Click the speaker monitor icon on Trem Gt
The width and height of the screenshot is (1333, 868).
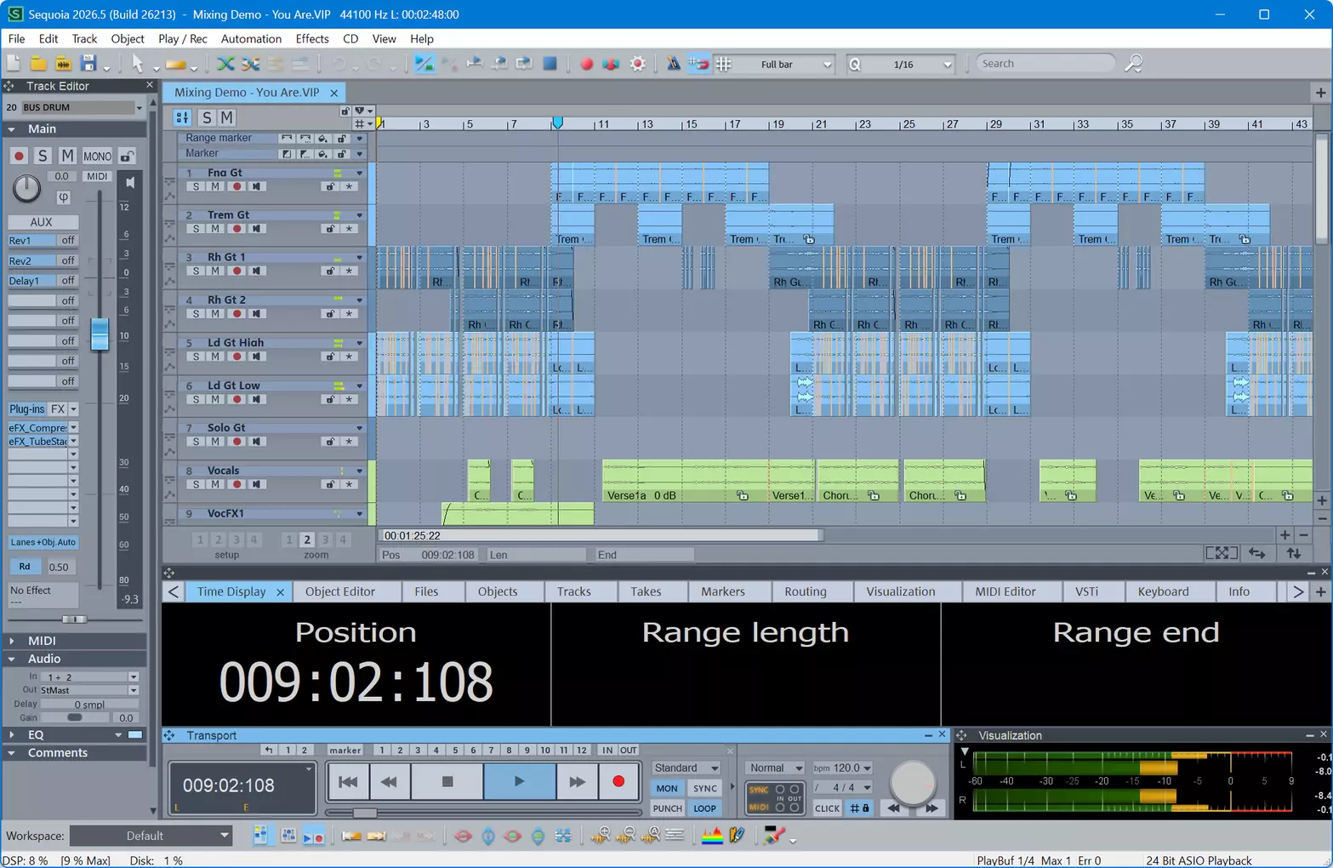[256, 229]
